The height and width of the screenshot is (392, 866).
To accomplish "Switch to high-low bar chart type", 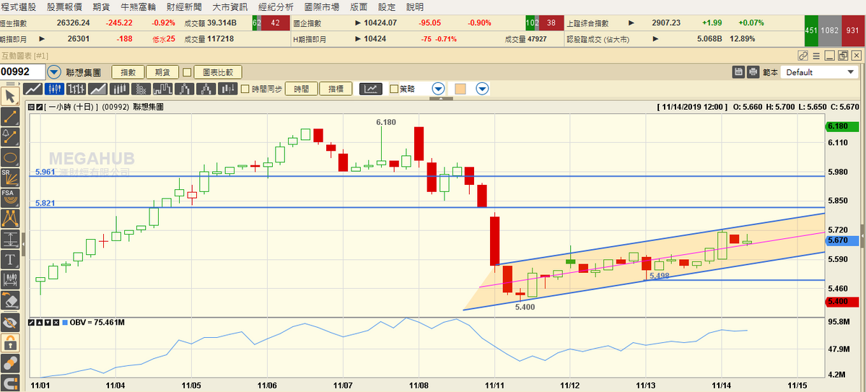I will [228, 89].
